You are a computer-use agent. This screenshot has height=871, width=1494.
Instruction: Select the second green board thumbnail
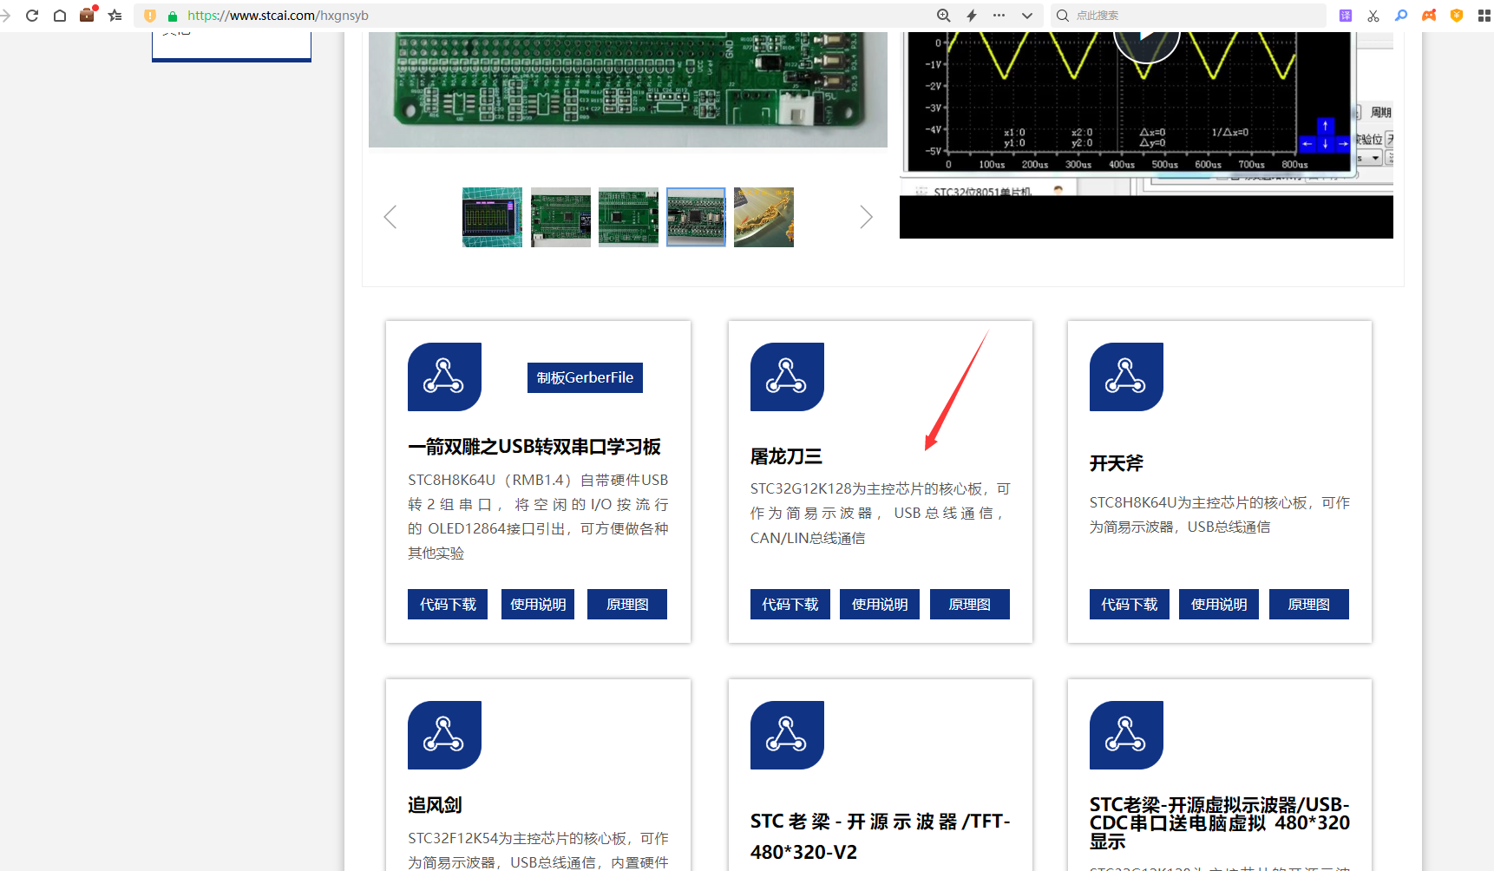point(560,217)
